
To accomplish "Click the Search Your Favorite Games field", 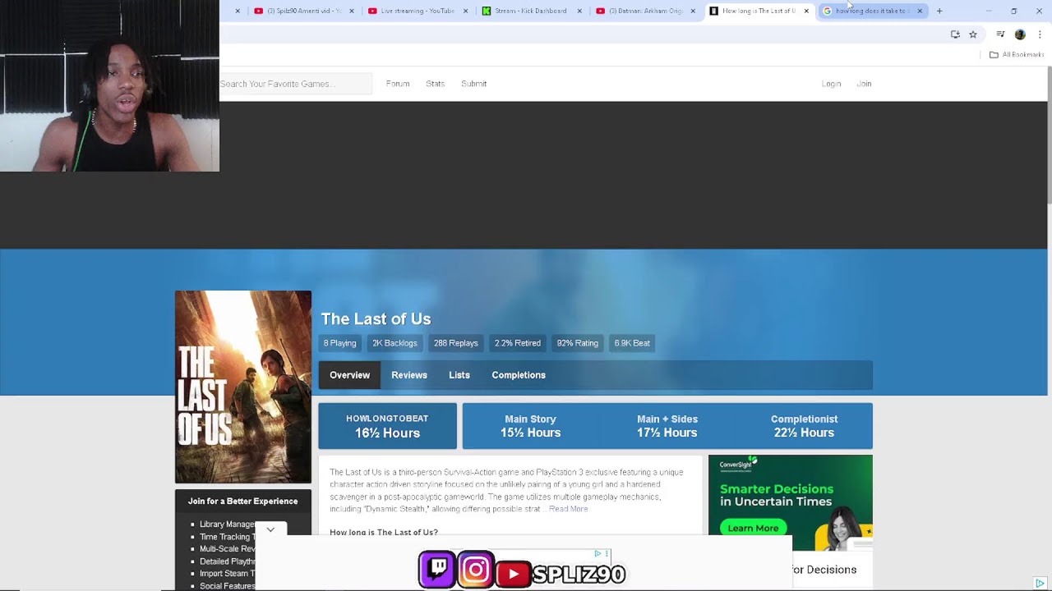I will point(294,84).
